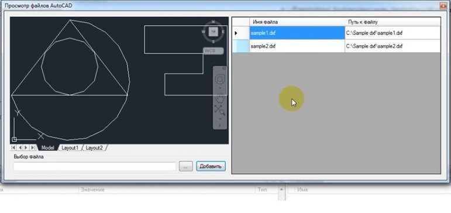The height and width of the screenshot is (213, 451).
Task: Click scrollbar up arrow in background window
Action: pyautogui.click(x=281, y=190)
